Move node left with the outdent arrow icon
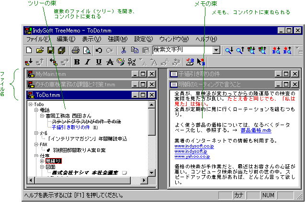Screen dimensions: 305x202 (x=53, y=62)
